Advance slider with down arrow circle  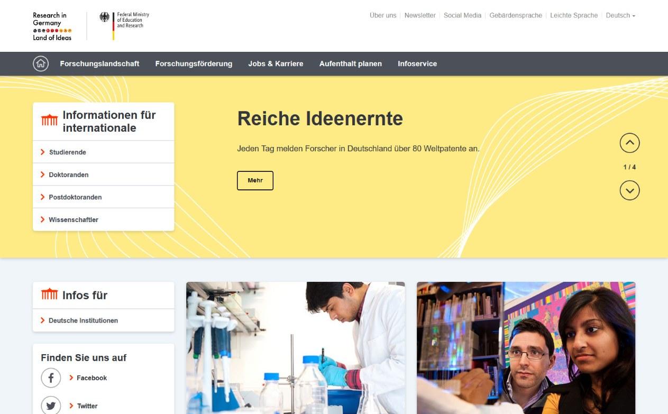(629, 190)
